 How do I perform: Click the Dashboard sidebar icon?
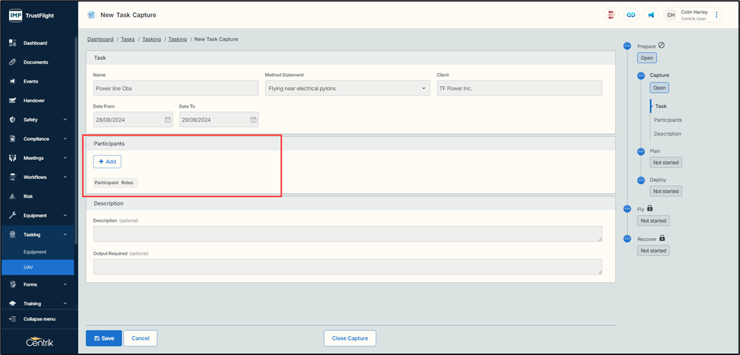coord(13,43)
